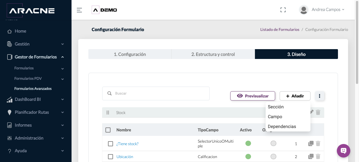
Task: Click the Previsualizar button
Action: 253,96
